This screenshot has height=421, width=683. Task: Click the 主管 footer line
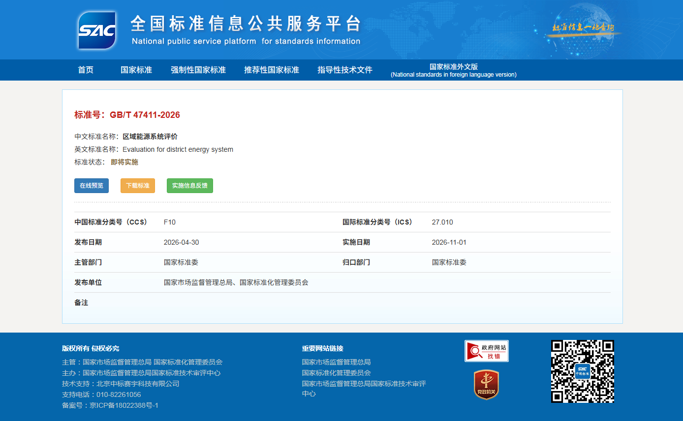pyautogui.click(x=142, y=362)
